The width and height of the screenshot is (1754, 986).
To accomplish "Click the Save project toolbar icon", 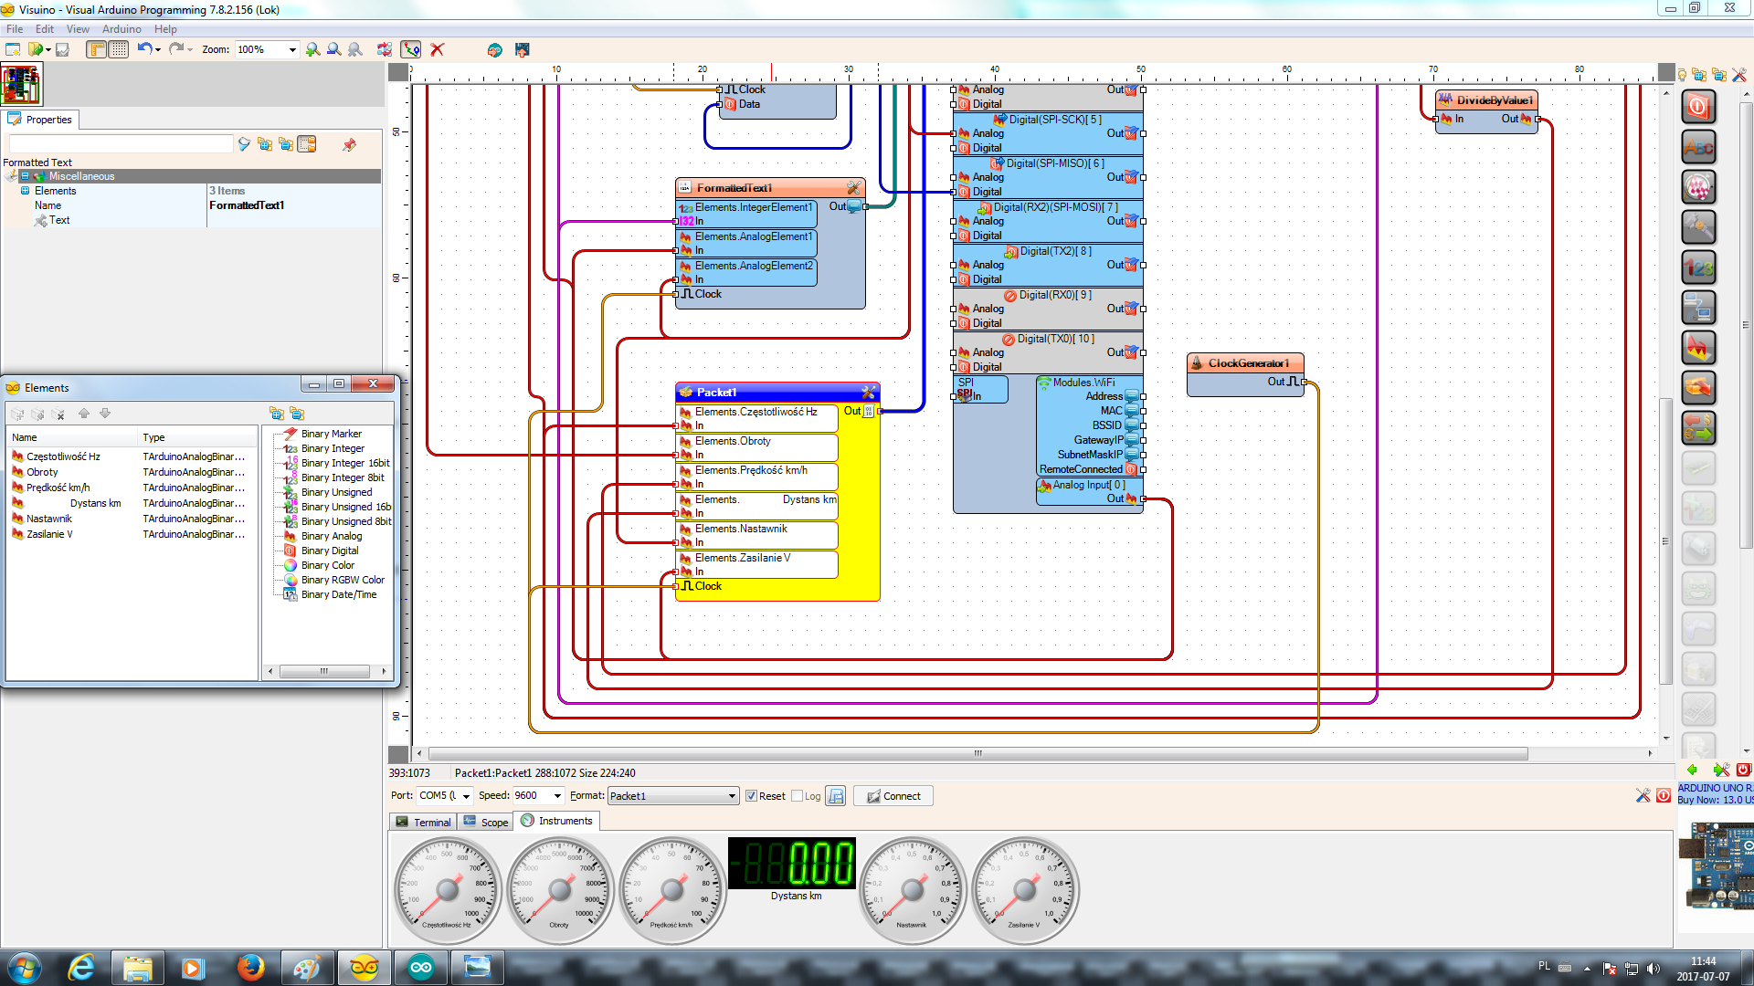I will (63, 49).
